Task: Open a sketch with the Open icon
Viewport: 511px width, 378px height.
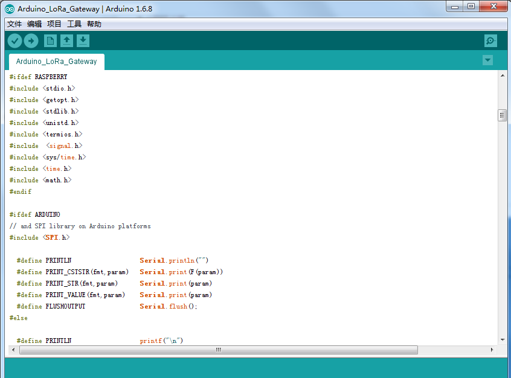Action: click(67, 41)
